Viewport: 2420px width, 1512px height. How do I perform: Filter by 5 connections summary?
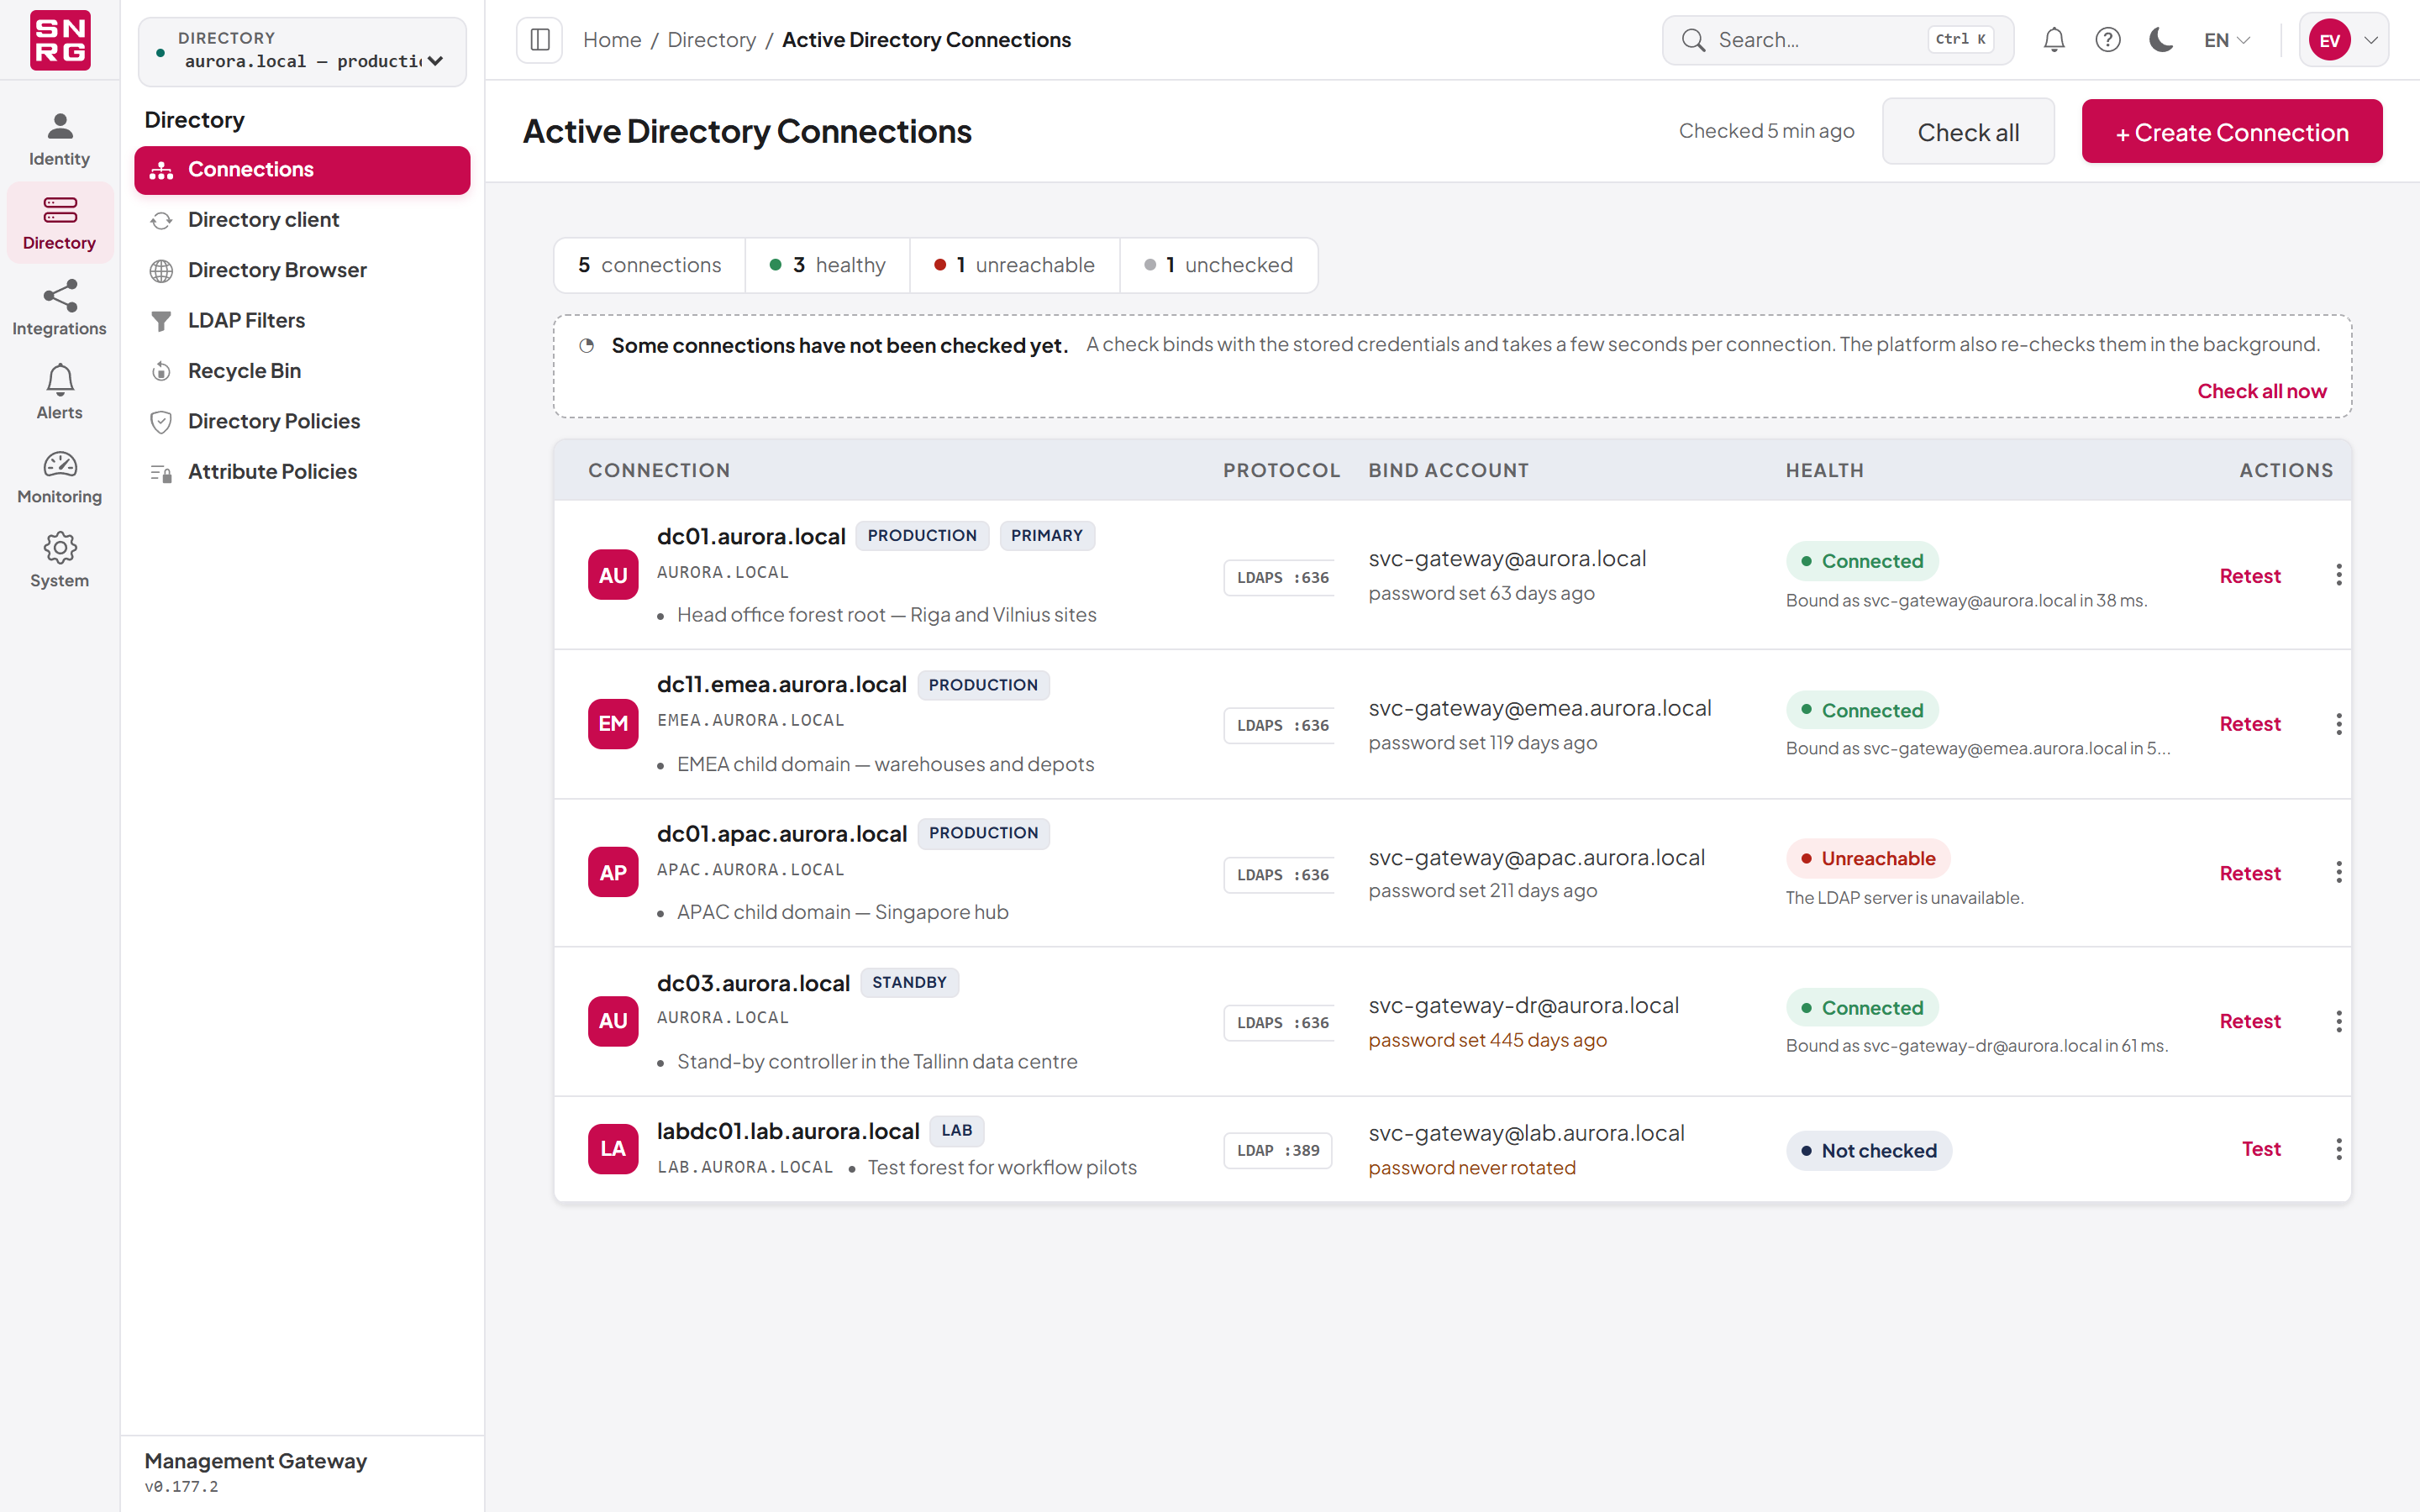650,265
